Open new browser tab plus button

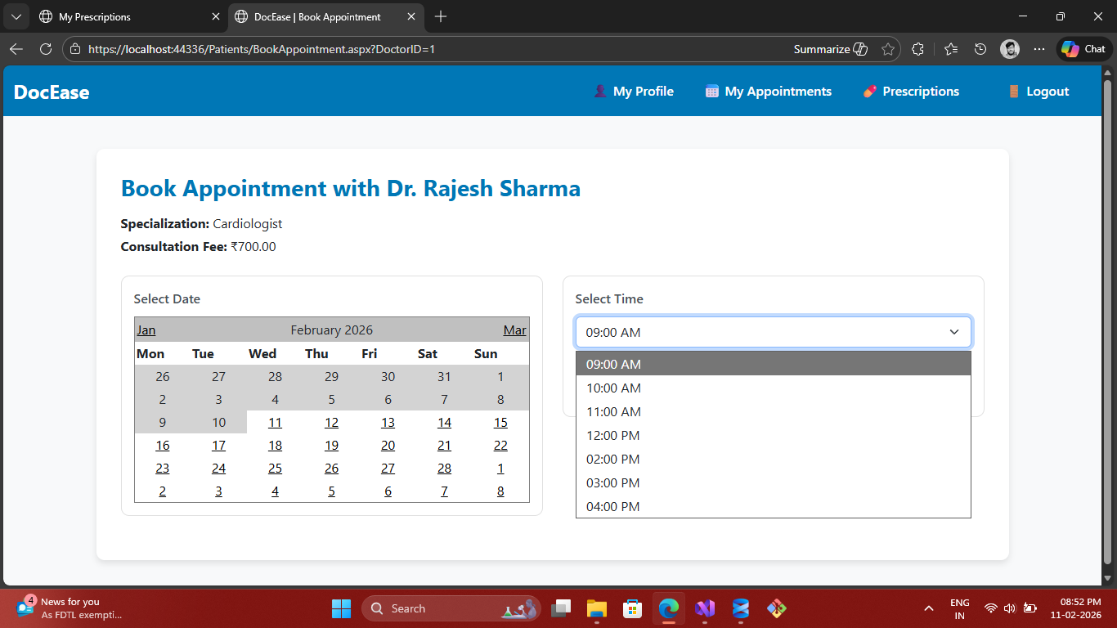(x=441, y=16)
